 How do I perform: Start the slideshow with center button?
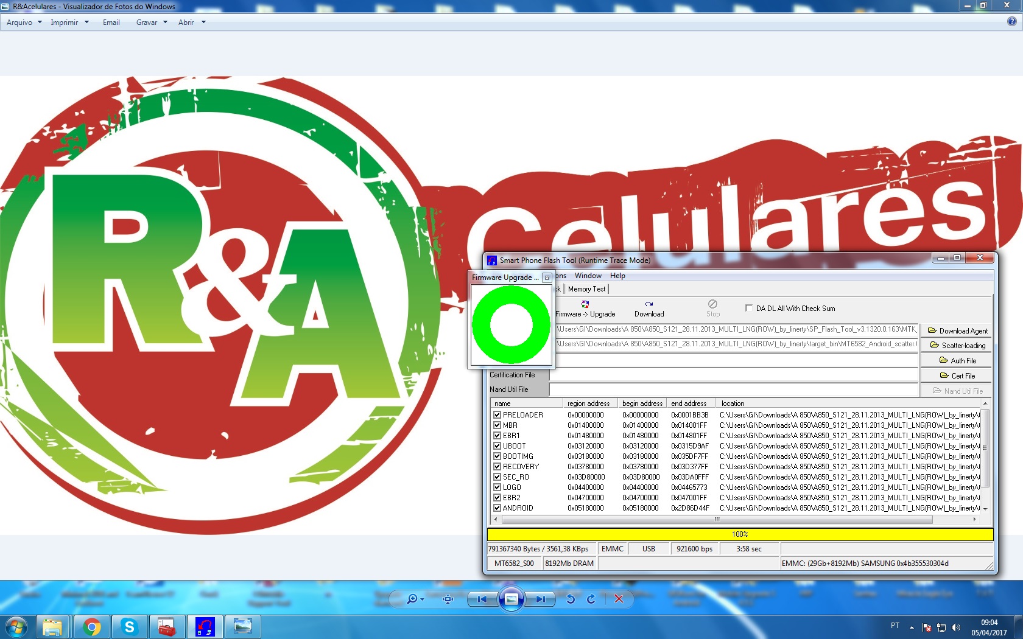coord(511,599)
